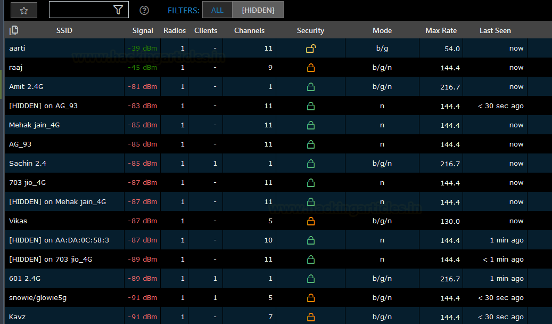Click lock icon for [HIDDEN] on Mehak jain_4G
This screenshot has height=324, width=552.
tap(311, 201)
